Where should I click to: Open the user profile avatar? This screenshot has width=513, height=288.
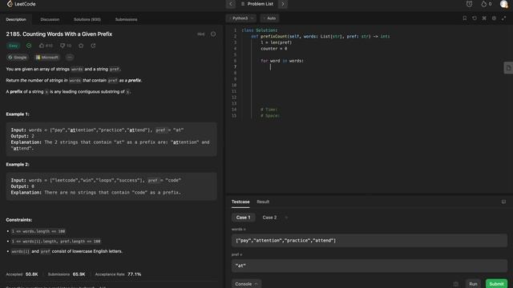pos(504,4)
